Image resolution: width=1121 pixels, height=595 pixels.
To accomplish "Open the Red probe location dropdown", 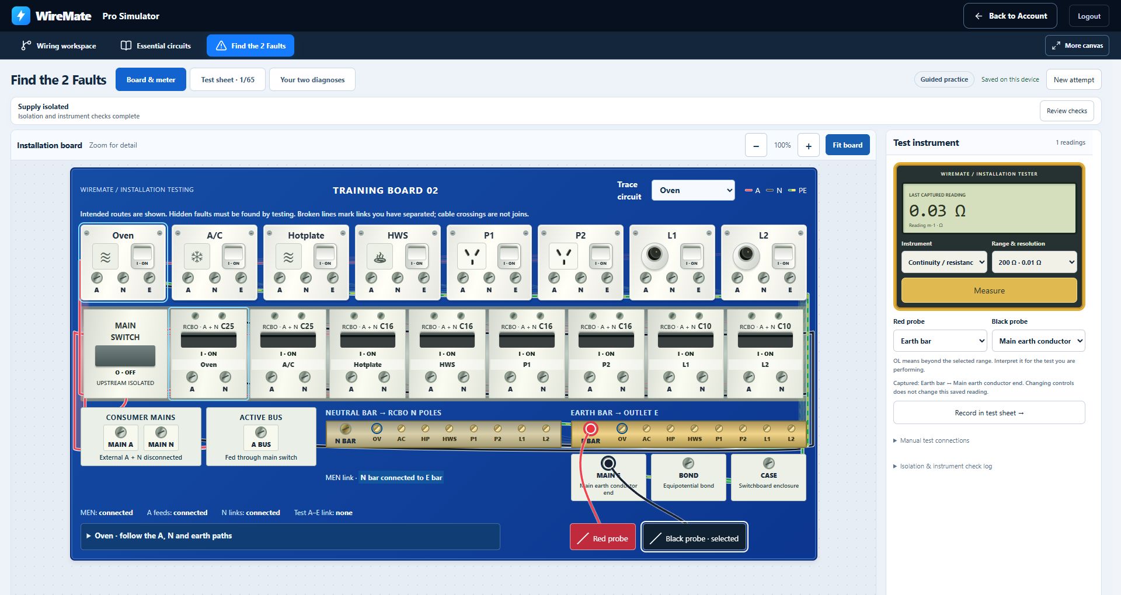I will pos(940,341).
